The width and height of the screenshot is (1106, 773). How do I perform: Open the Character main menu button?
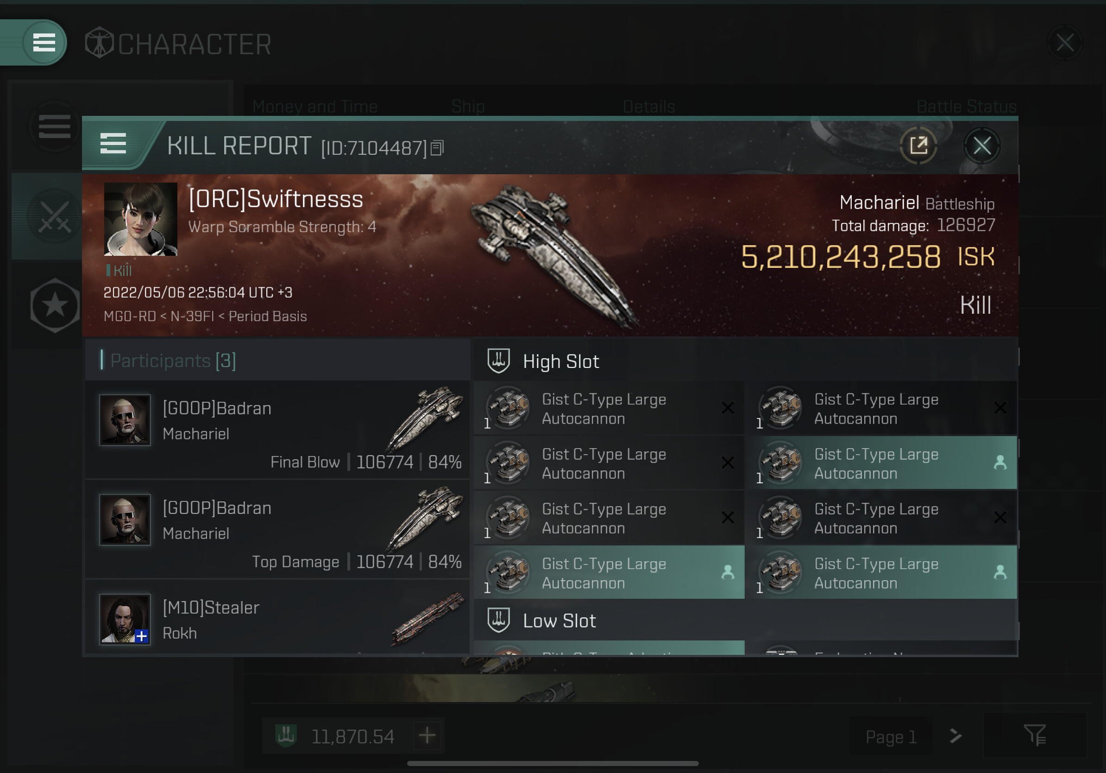44,43
